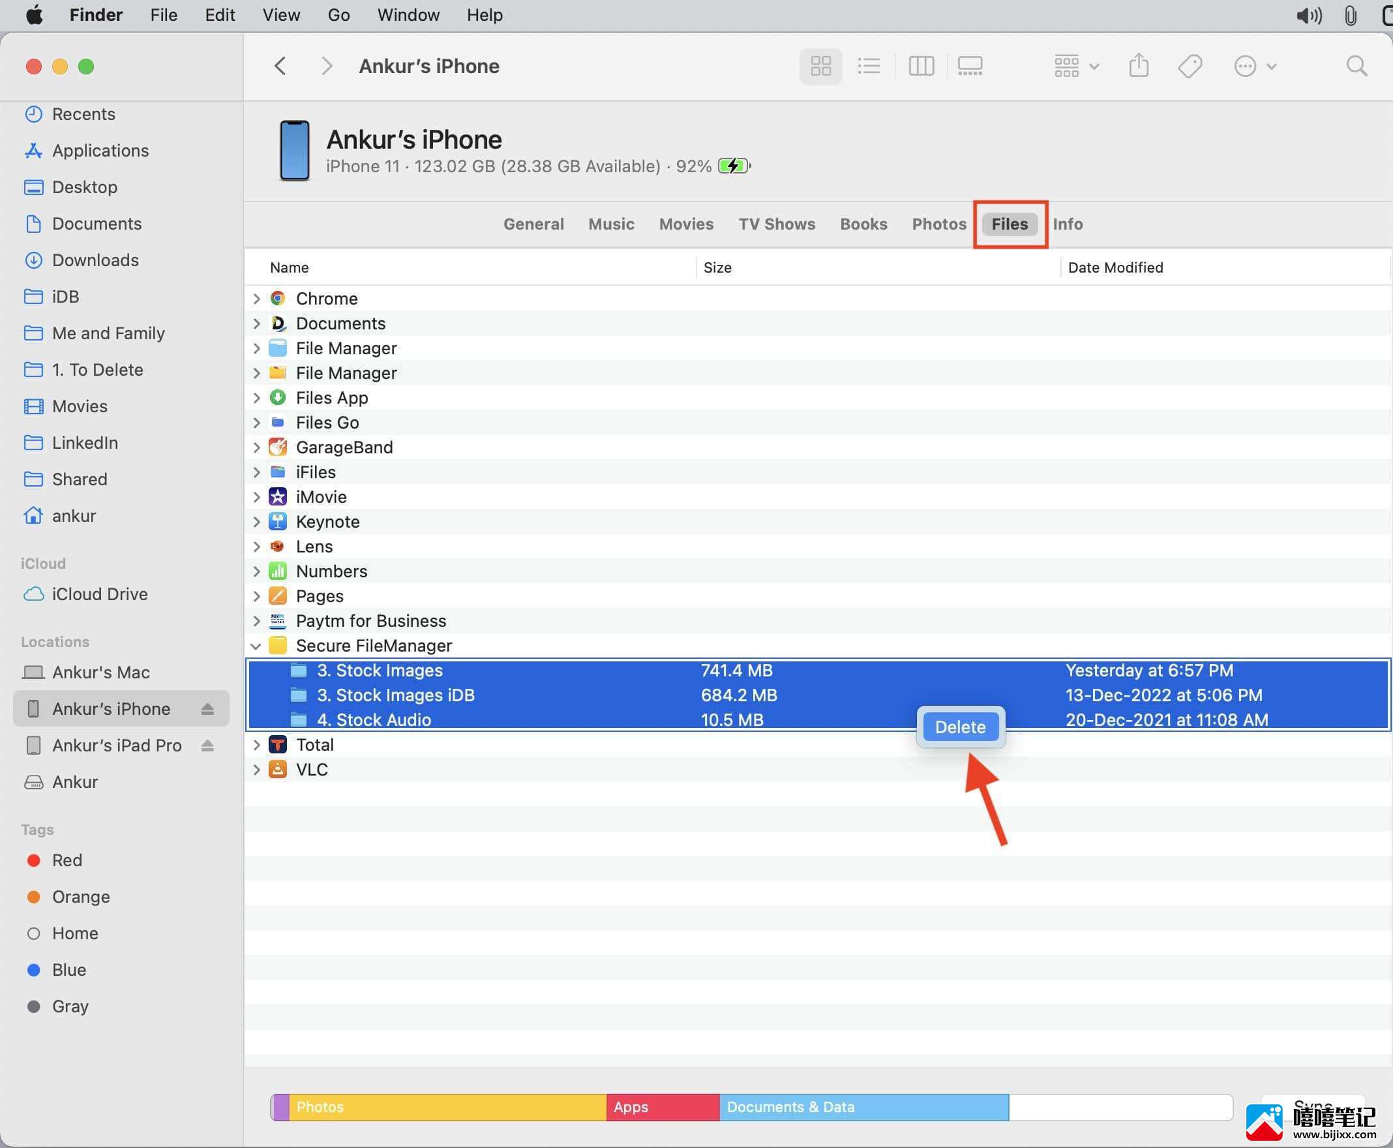The height and width of the screenshot is (1148, 1393).
Task: Expand the Documents app row
Action: click(256, 324)
